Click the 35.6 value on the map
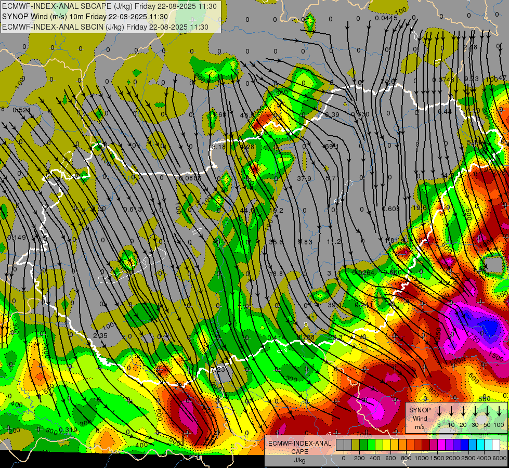 [276, 242]
